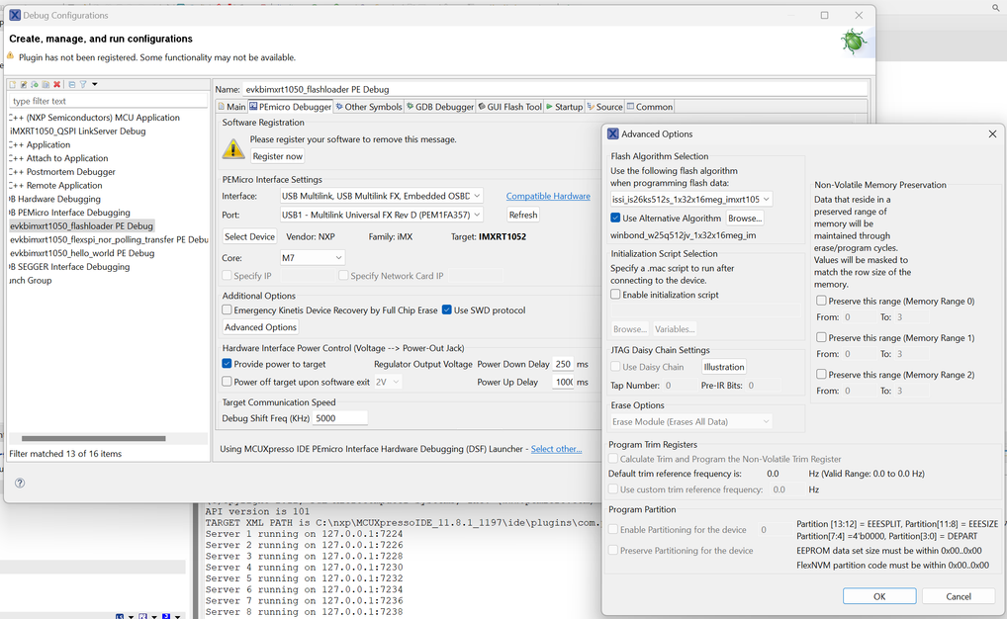Select C/C++ Postmortem Debugger item
1007x619 pixels.
62,171
